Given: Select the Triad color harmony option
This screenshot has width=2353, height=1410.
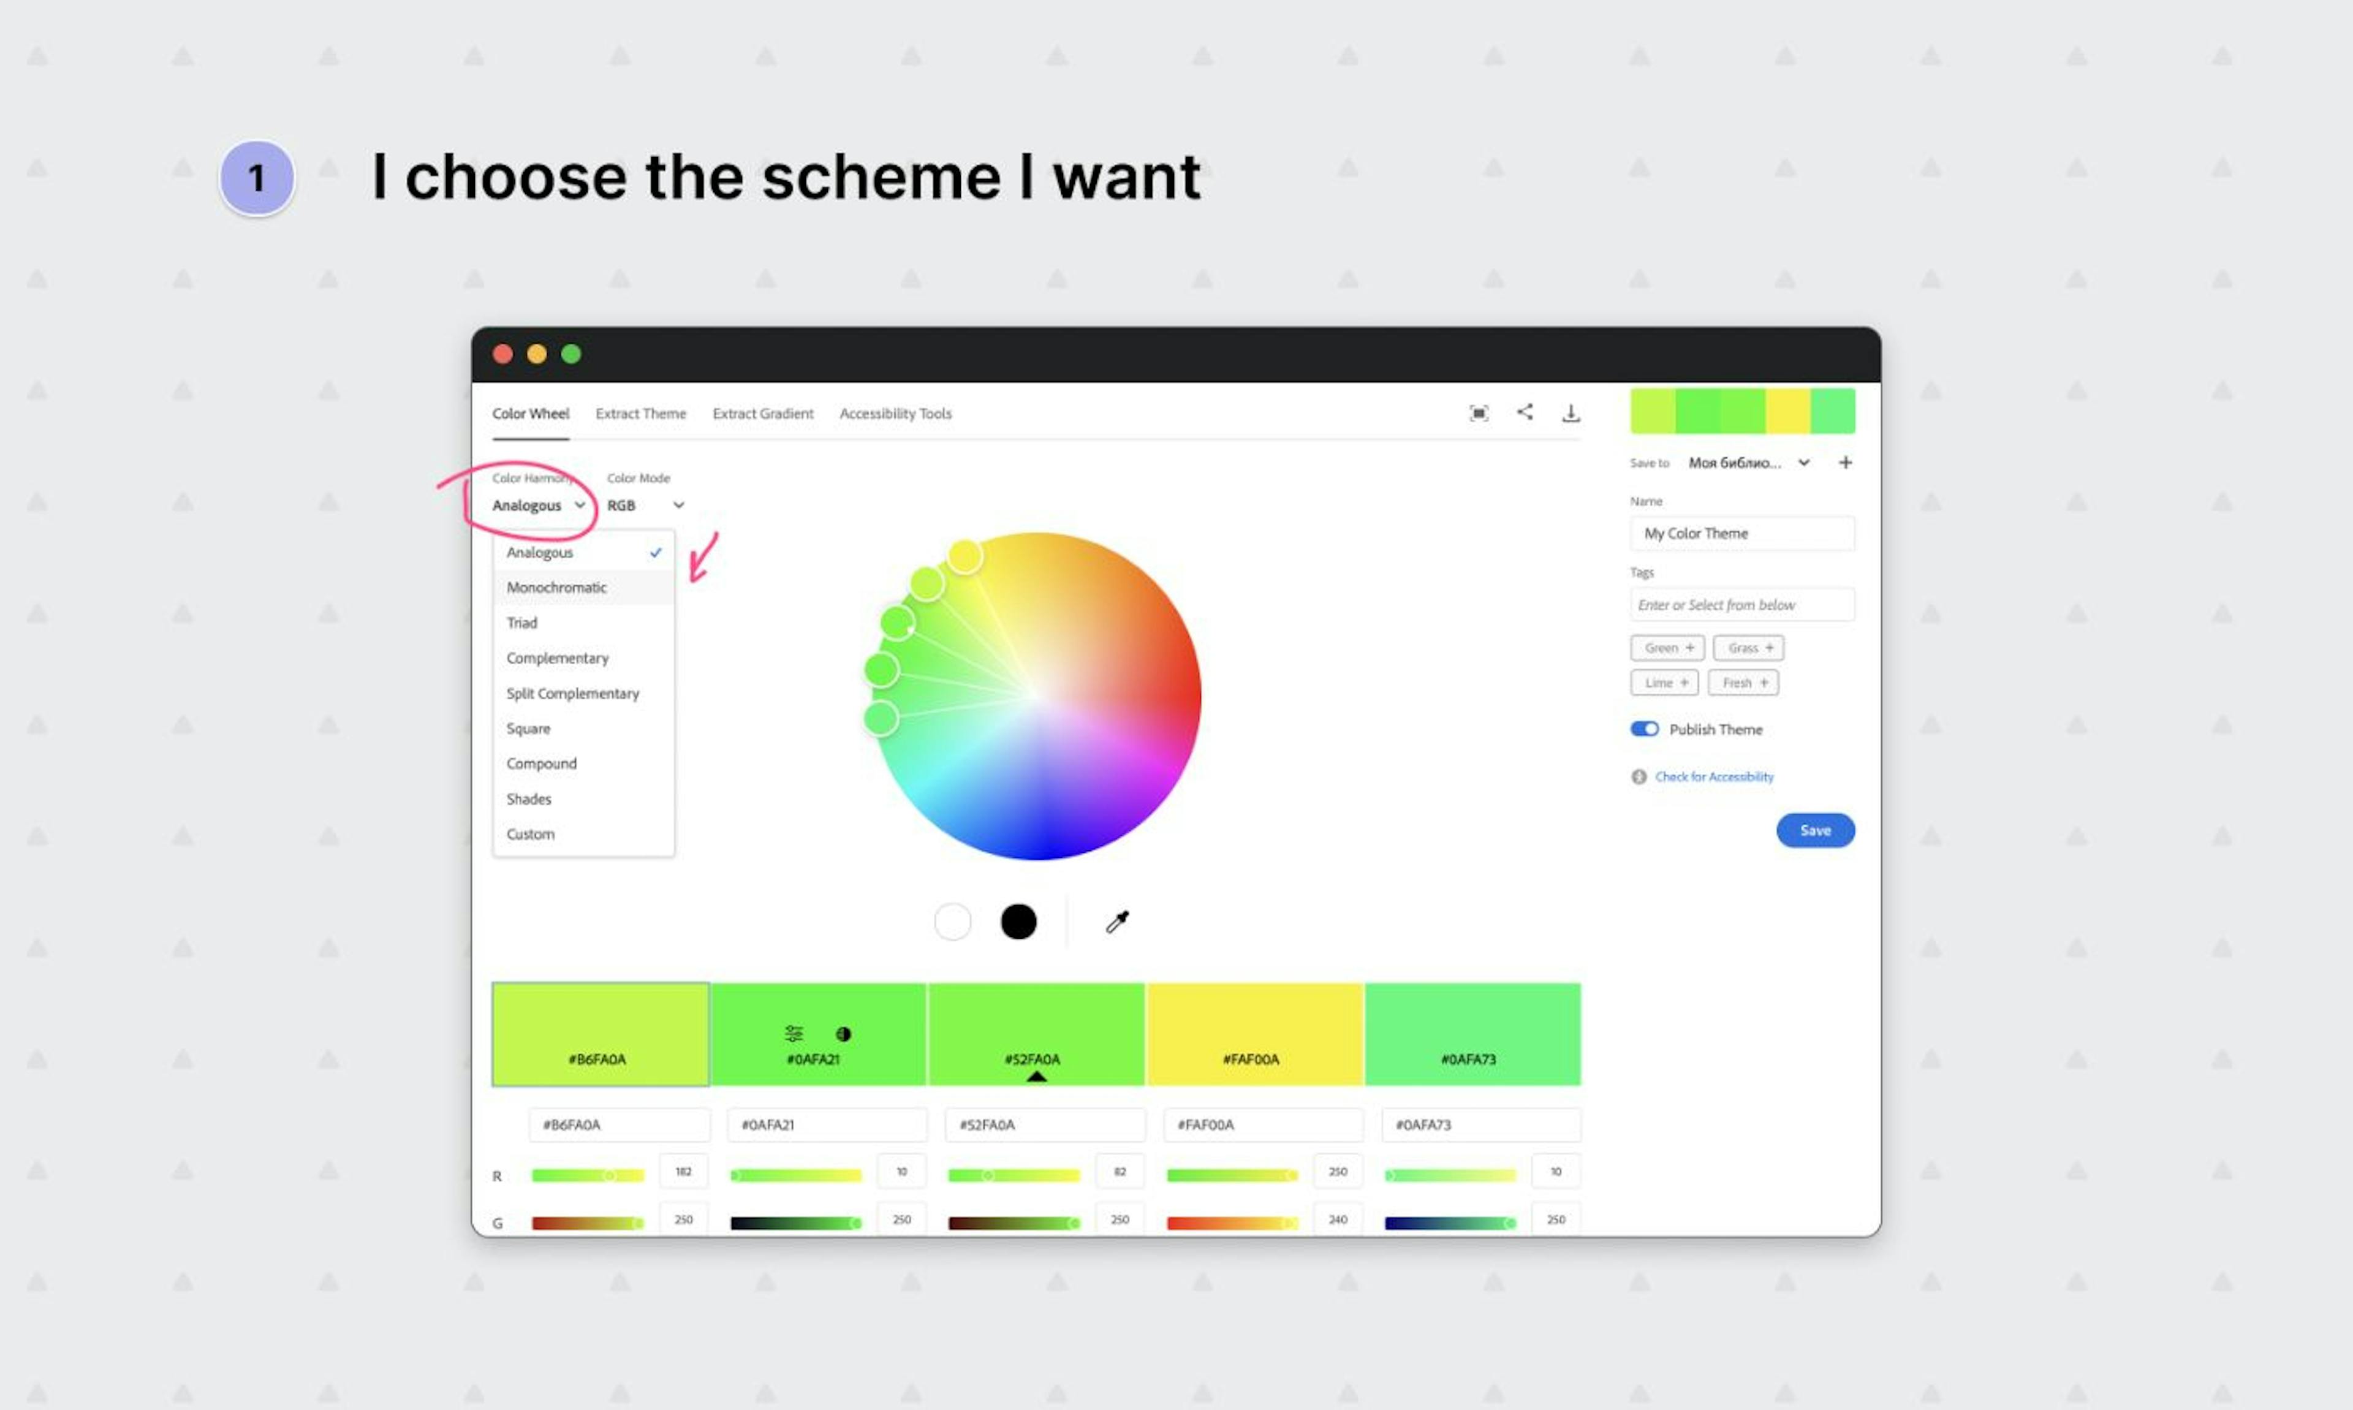Looking at the screenshot, I should [522, 621].
